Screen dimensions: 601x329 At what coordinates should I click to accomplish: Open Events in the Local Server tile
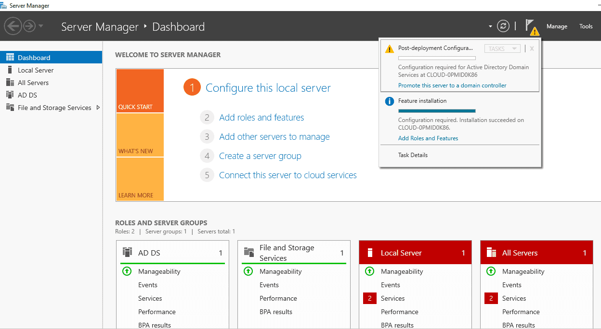click(x=391, y=285)
